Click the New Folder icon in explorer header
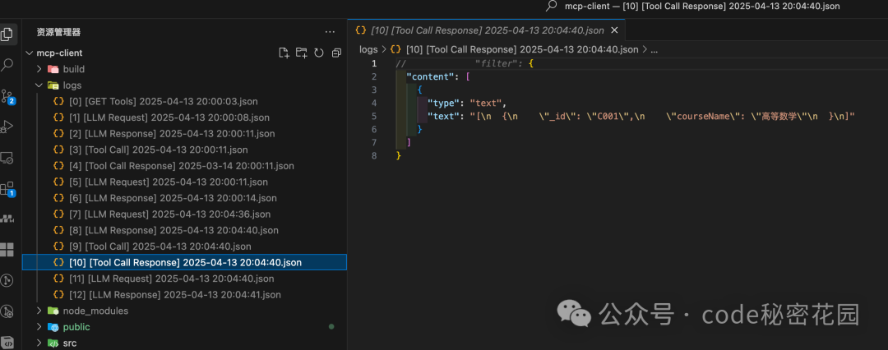 [302, 53]
